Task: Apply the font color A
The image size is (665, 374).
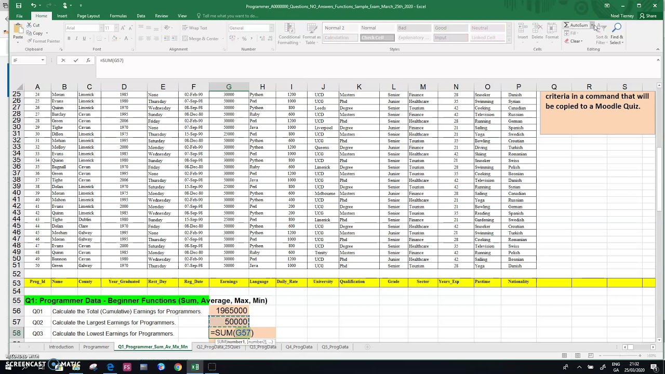Action: click(125, 38)
